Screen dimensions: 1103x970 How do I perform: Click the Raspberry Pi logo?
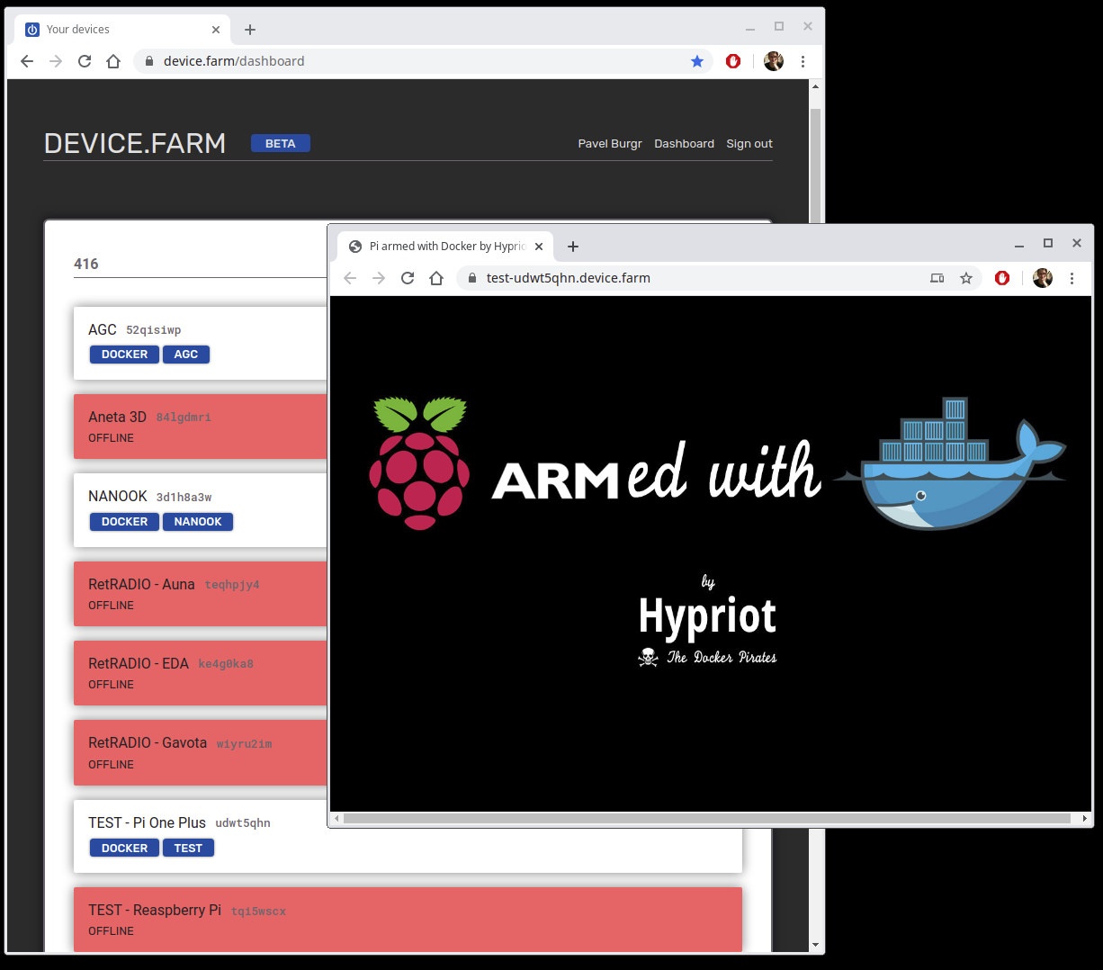[419, 463]
